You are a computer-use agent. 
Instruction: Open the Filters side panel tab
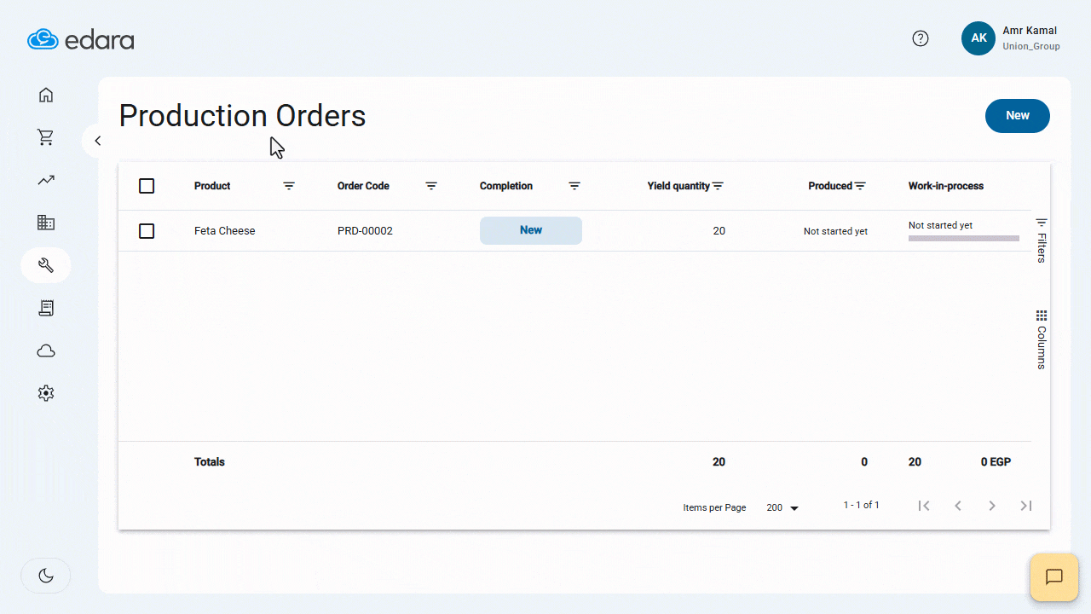1041,240
